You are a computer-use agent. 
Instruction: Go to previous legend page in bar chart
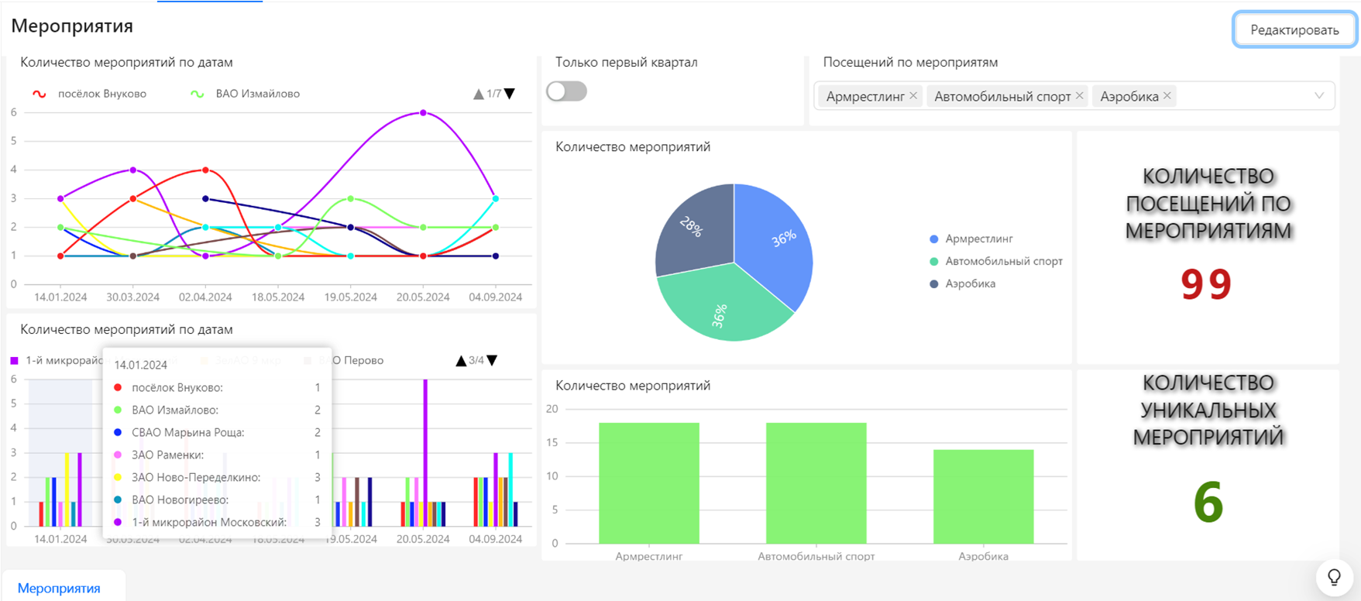pyautogui.click(x=461, y=360)
